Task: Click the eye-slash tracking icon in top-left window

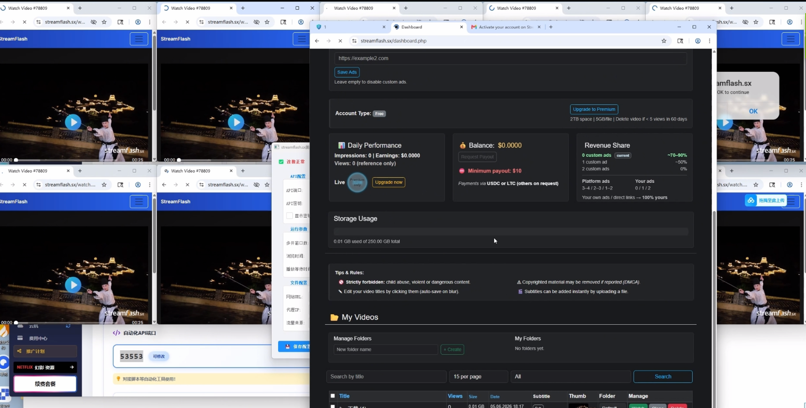Action: pos(93,22)
